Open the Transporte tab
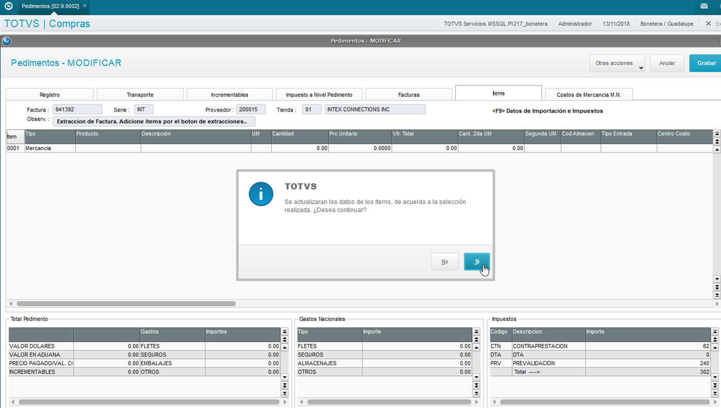Screen dimensions: 721x408 point(140,95)
